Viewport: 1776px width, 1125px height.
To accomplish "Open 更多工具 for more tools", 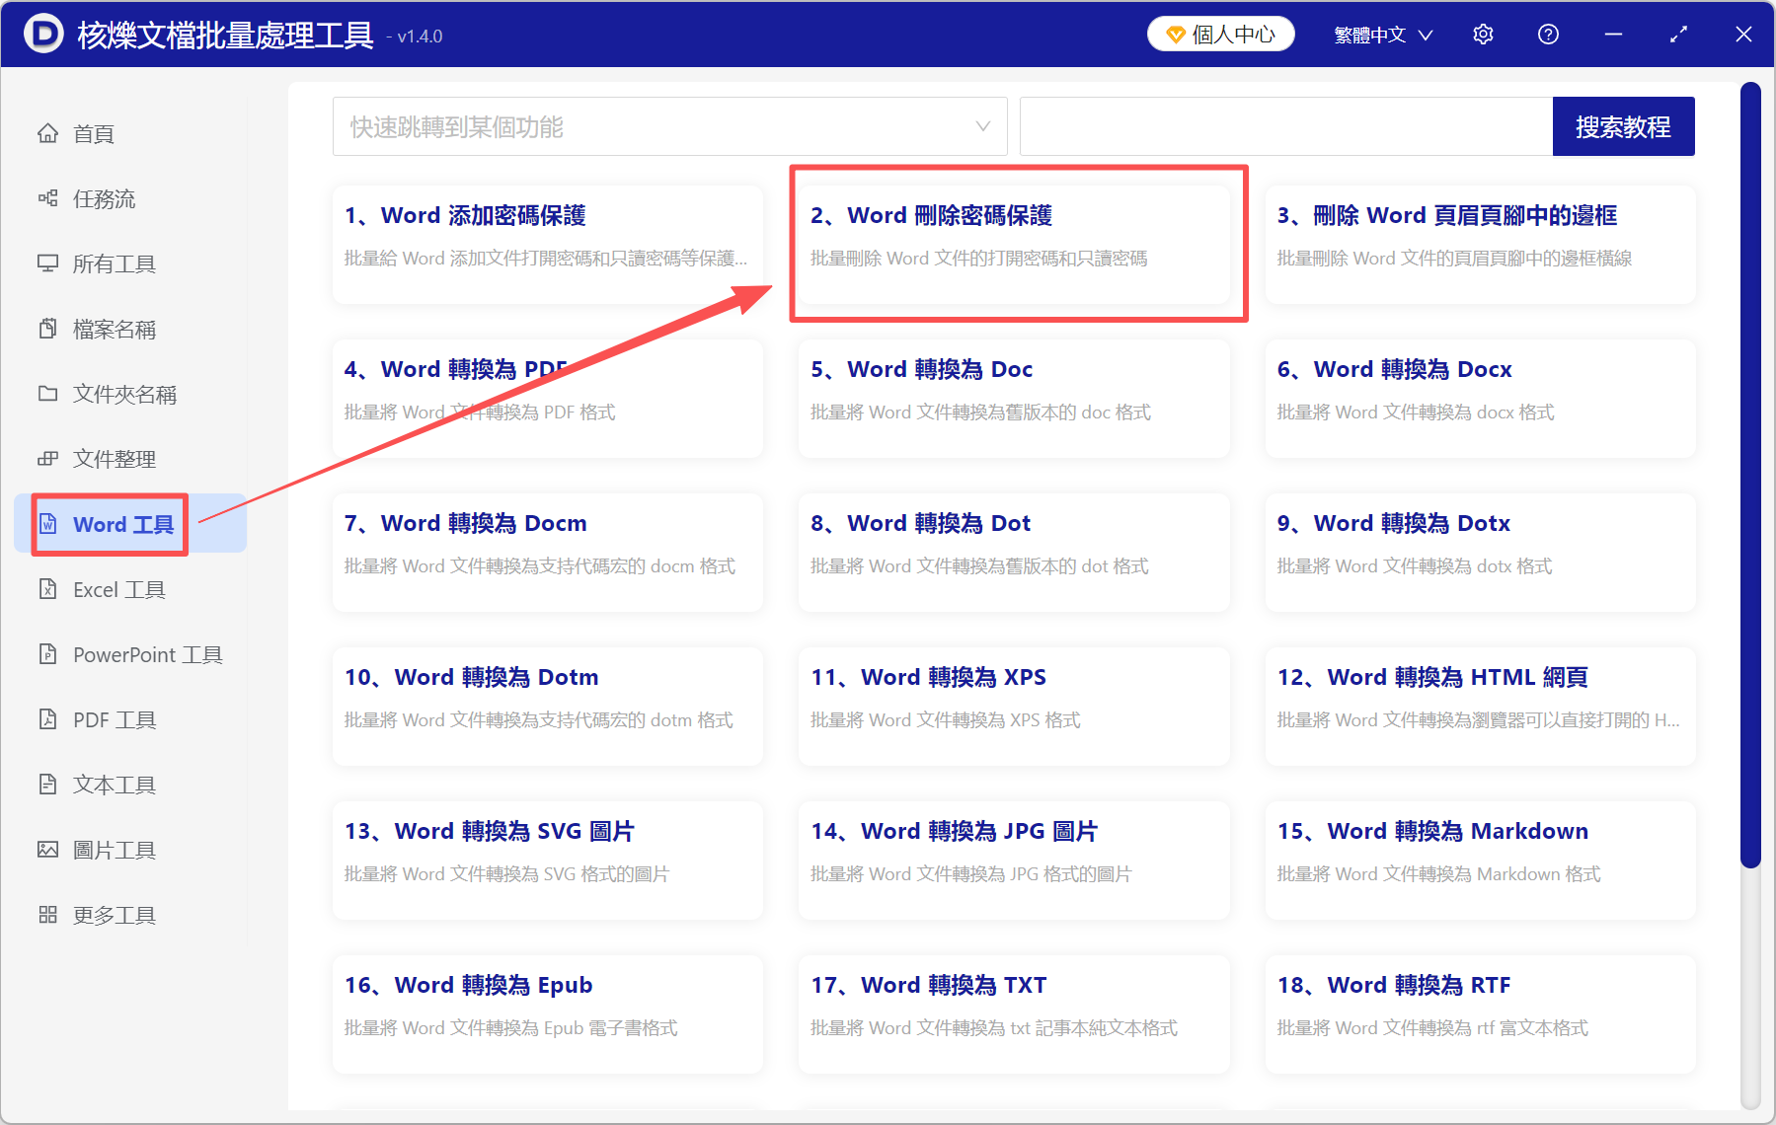I will (x=113, y=914).
